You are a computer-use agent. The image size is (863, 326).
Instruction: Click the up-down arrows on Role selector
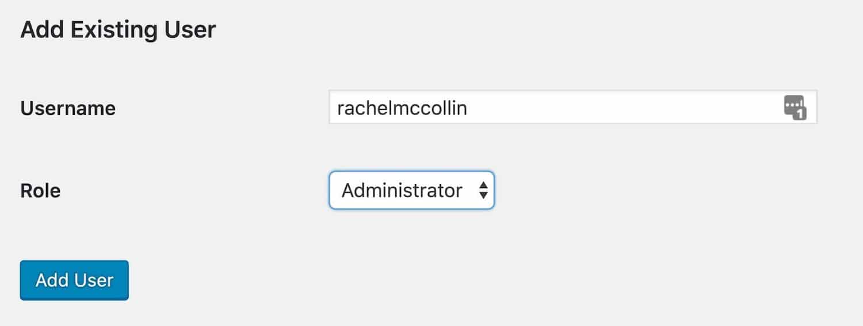tap(483, 190)
